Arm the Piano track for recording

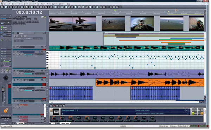[19, 54]
